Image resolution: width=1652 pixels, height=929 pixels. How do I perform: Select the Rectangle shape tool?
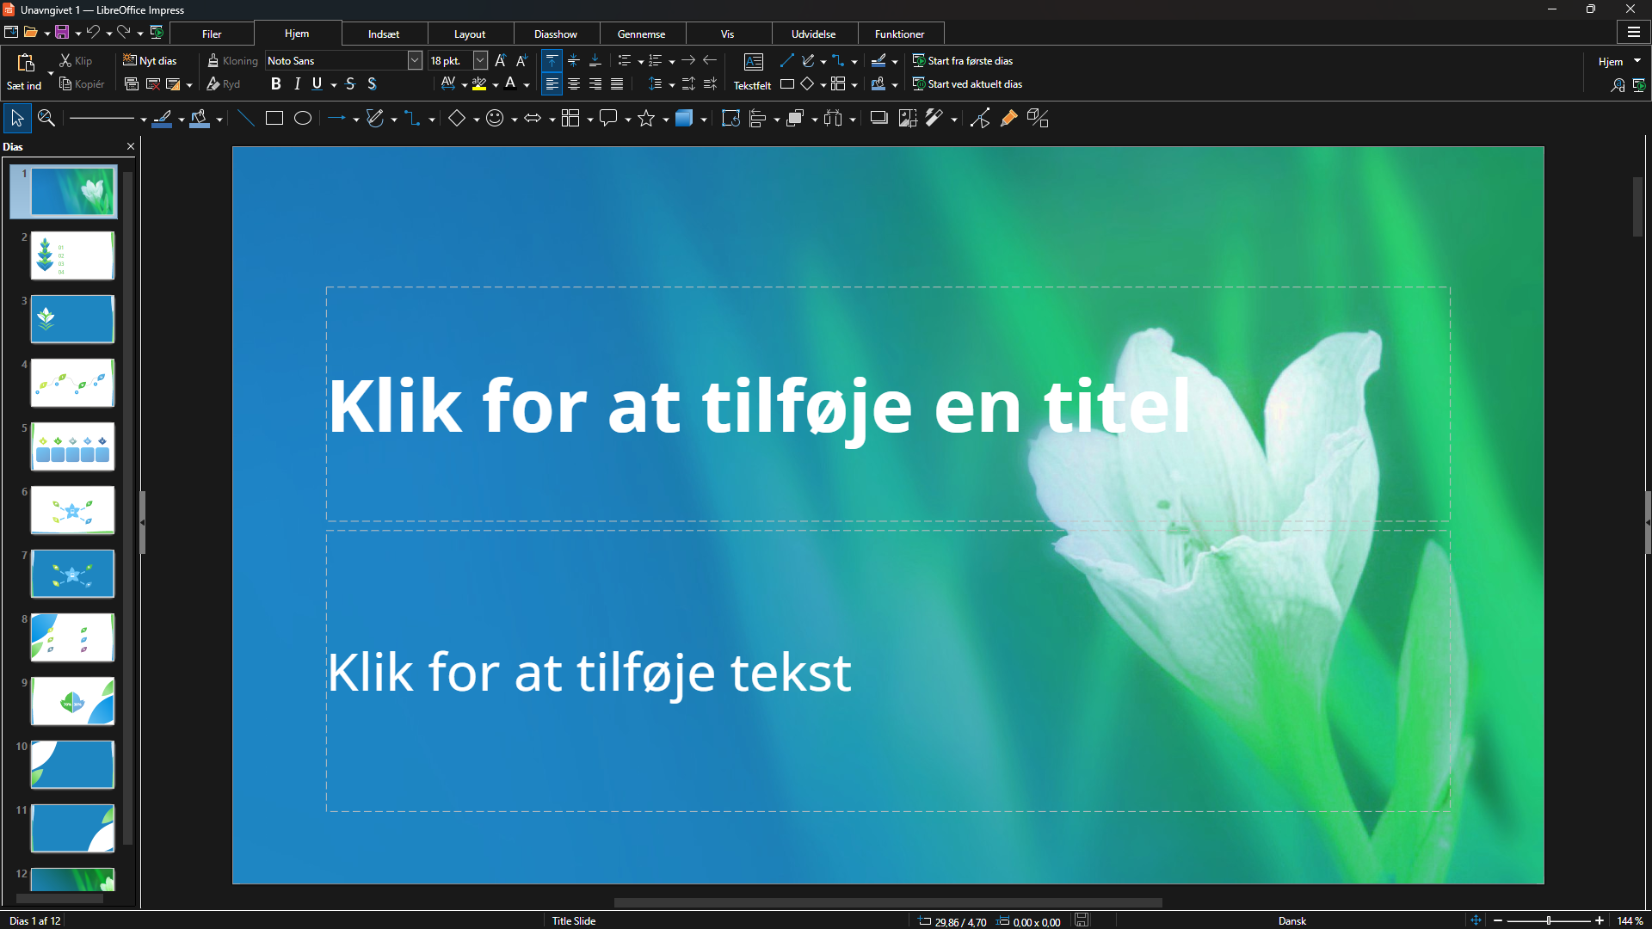coord(274,119)
